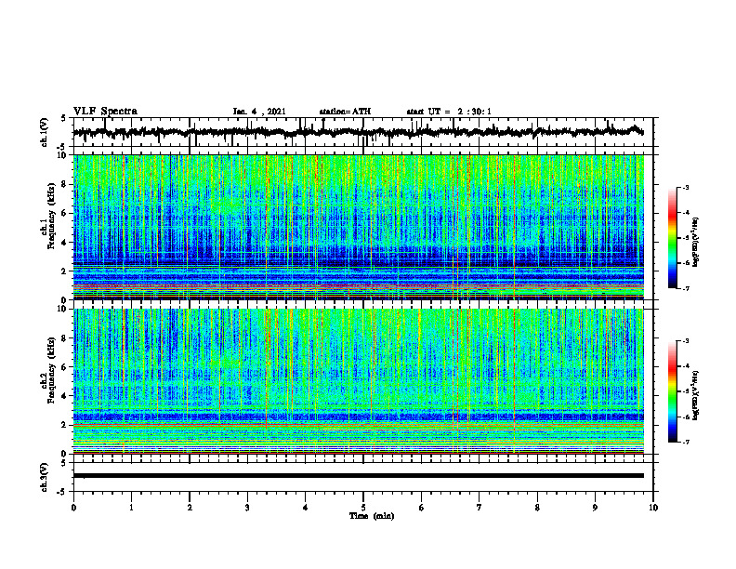Click the "-5" tick on ch.3(V) axis

tap(62, 492)
